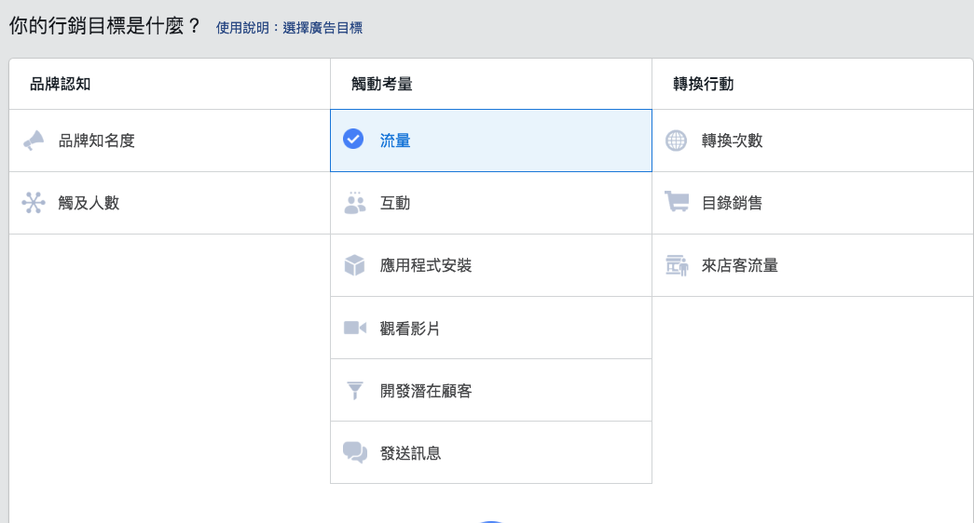Click the 觸動考量 column header
The image size is (974, 523).
point(381,84)
